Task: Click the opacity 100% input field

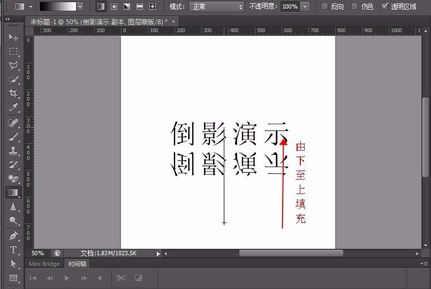Action: click(x=290, y=6)
